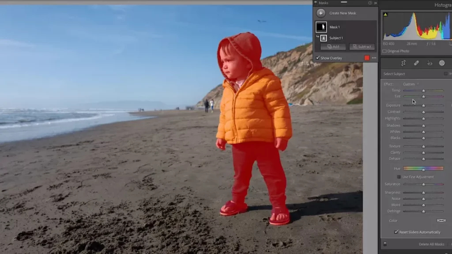This screenshot has height=254, width=452.
Task: Toggle the Show Overlay checkbox
Action: click(318, 58)
